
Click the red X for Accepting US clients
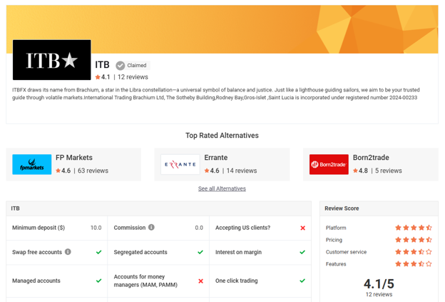[x=303, y=228]
